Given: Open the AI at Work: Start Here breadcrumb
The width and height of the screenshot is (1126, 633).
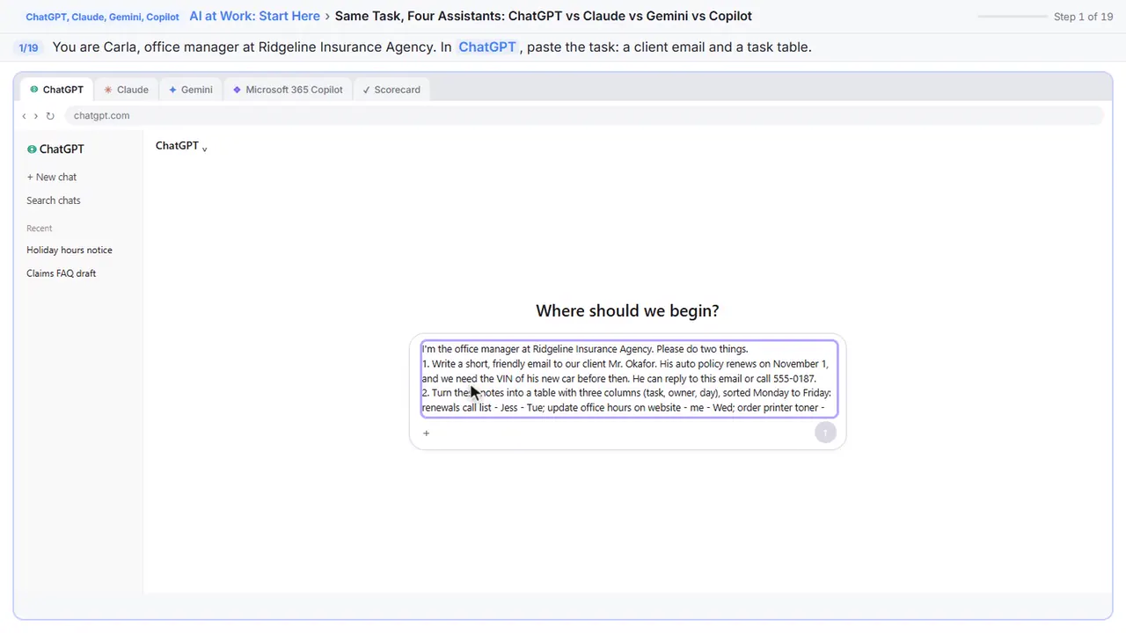Looking at the screenshot, I should (x=254, y=16).
